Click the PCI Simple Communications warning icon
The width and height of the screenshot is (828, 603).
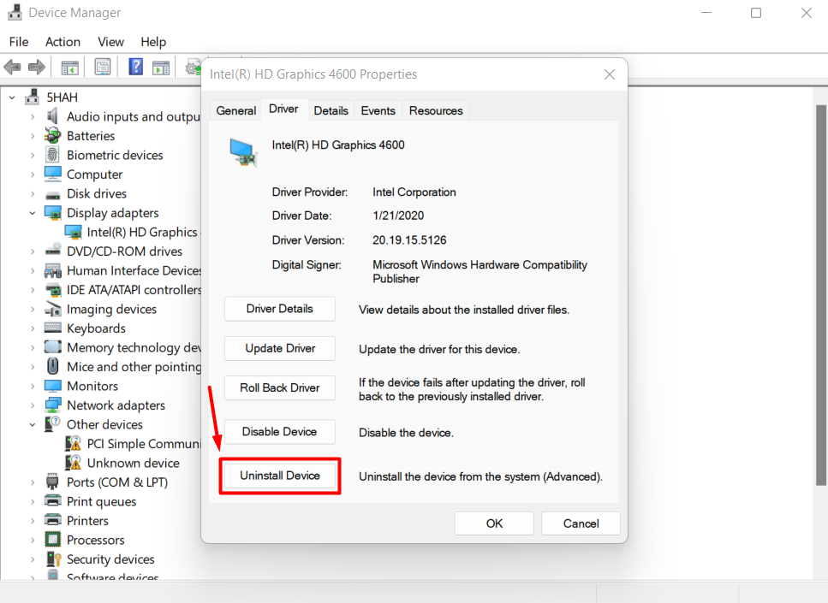(73, 443)
